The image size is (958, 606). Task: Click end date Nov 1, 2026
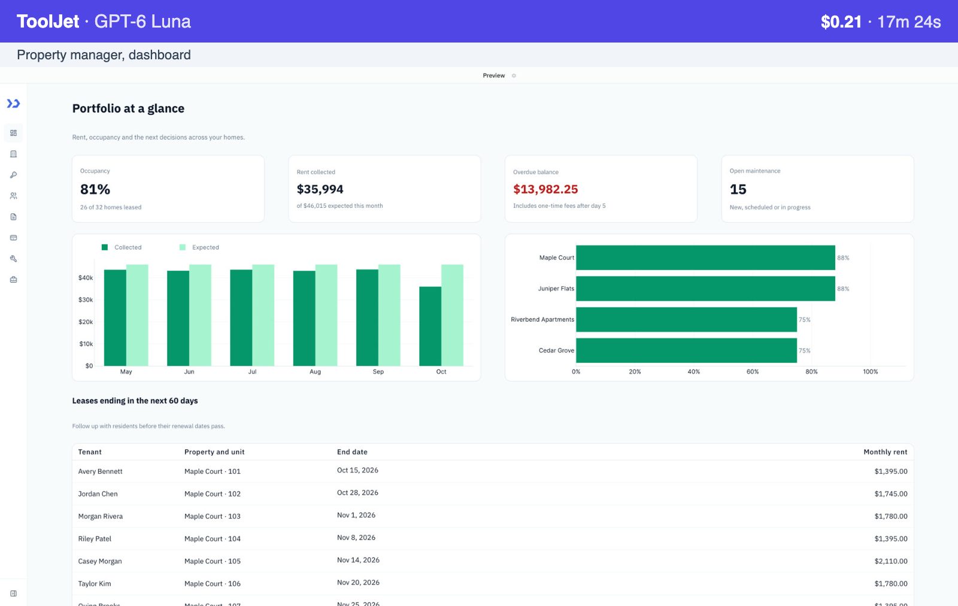click(x=356, y=515)
